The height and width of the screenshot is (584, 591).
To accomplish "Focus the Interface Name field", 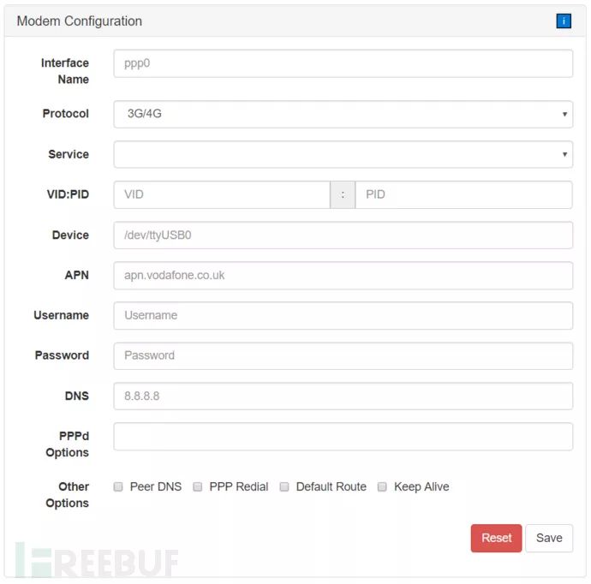I will [x=343, y=63].
